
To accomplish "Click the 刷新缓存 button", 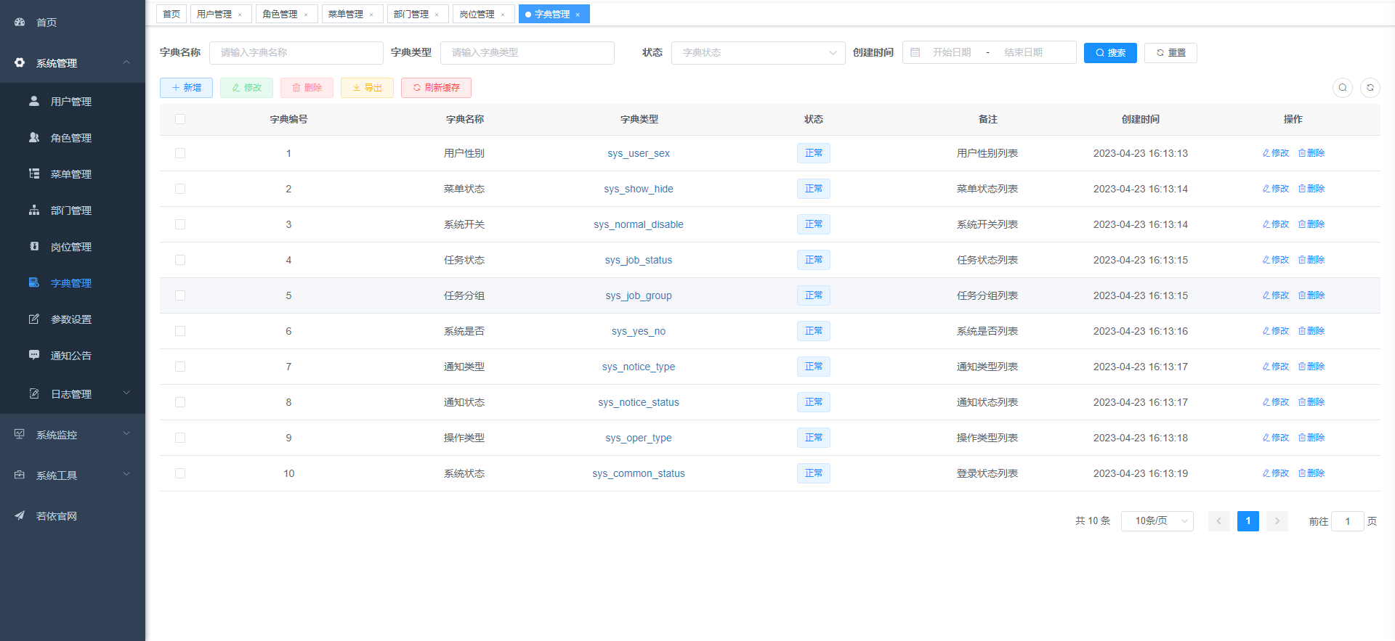I will (436, 88).
